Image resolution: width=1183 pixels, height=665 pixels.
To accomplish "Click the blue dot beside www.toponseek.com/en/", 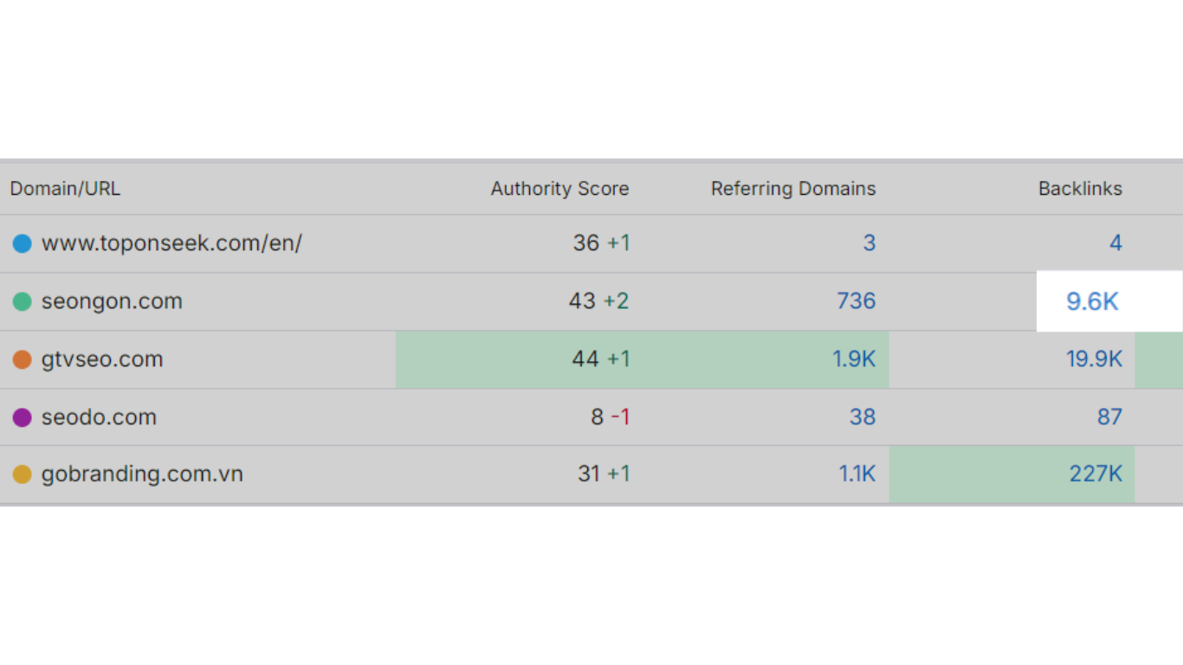I will [22, 243].
